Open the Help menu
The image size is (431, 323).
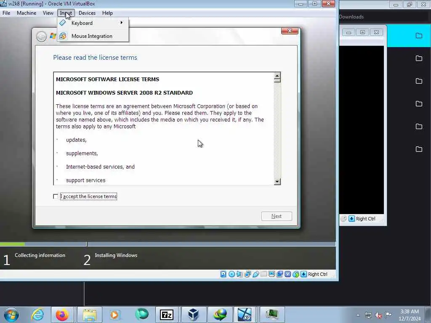tap(107, 13)
